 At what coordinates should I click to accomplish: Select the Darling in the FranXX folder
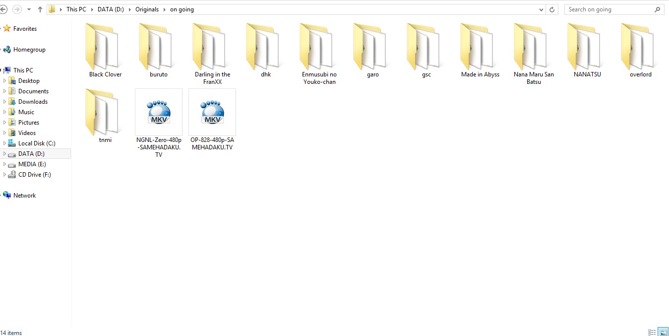tap(212, 54)
